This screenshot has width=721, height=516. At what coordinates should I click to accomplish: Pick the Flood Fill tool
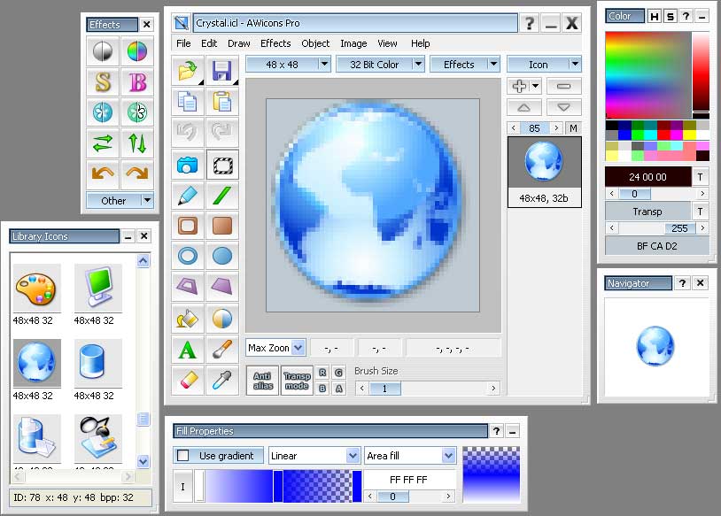(x=187, y=319)
